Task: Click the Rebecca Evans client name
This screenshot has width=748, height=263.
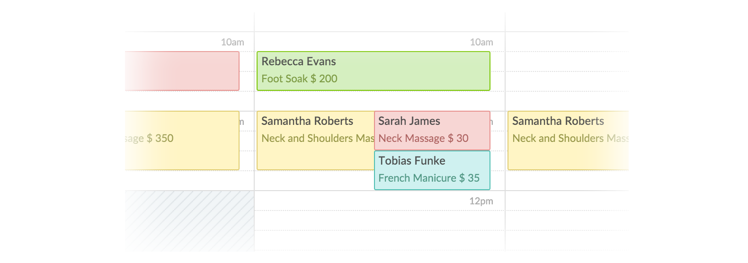Action: (298, 61)
